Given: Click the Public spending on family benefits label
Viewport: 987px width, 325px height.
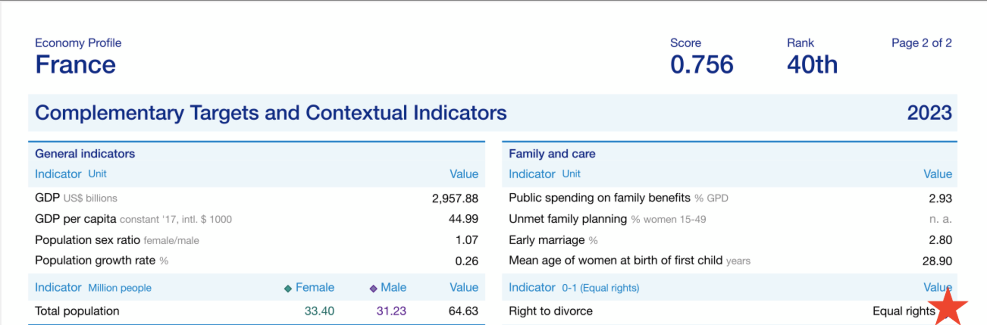Looking at the screenshot, I should pyautogui.click(x=599, y=198).
